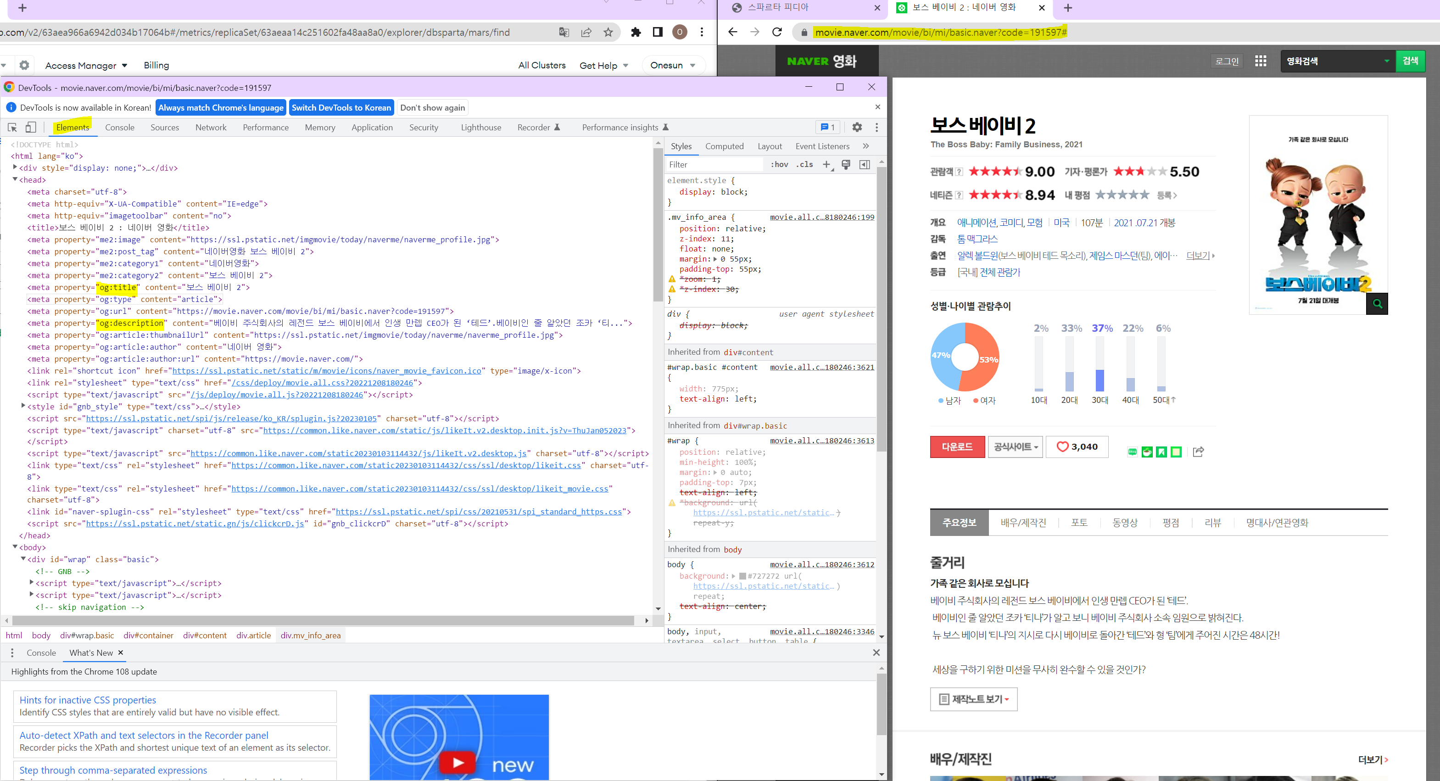This screenshot has width=1440, height=781.
Task: Open the Application tab in DevTools
Action: (x=372, y=128)
